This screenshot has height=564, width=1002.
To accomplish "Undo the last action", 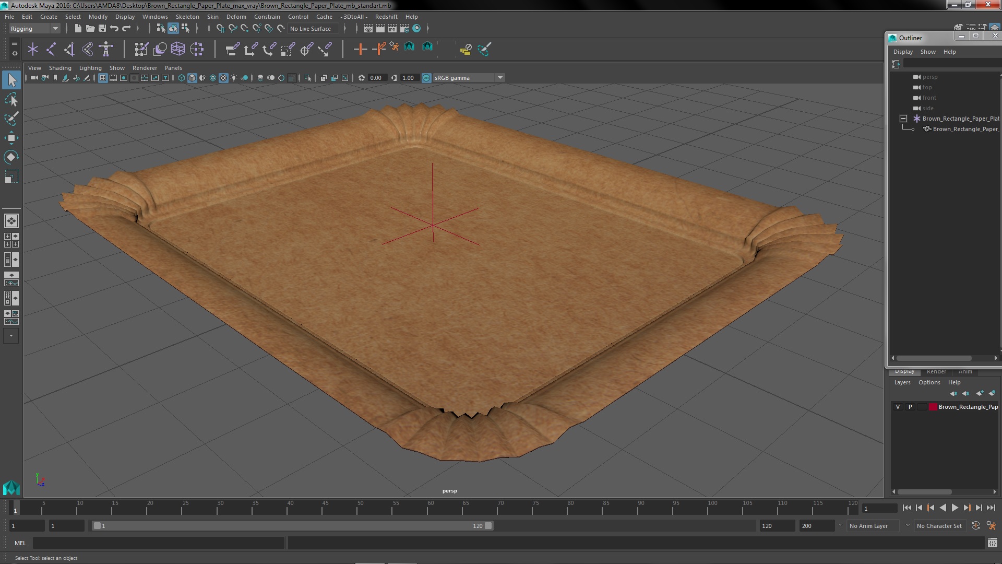I will (x=114, y=28).
